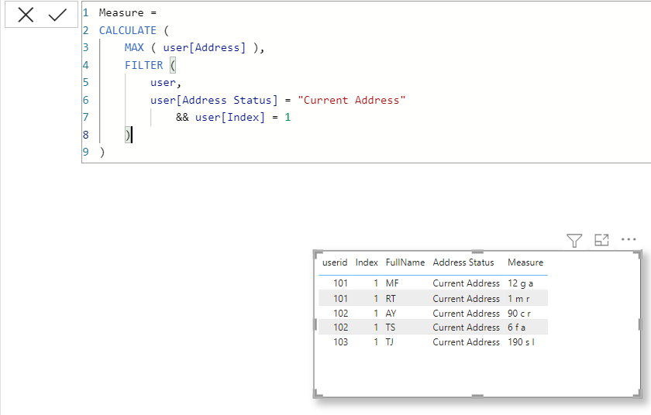Commit the measure with the checkmark icon

coord(57,15)
